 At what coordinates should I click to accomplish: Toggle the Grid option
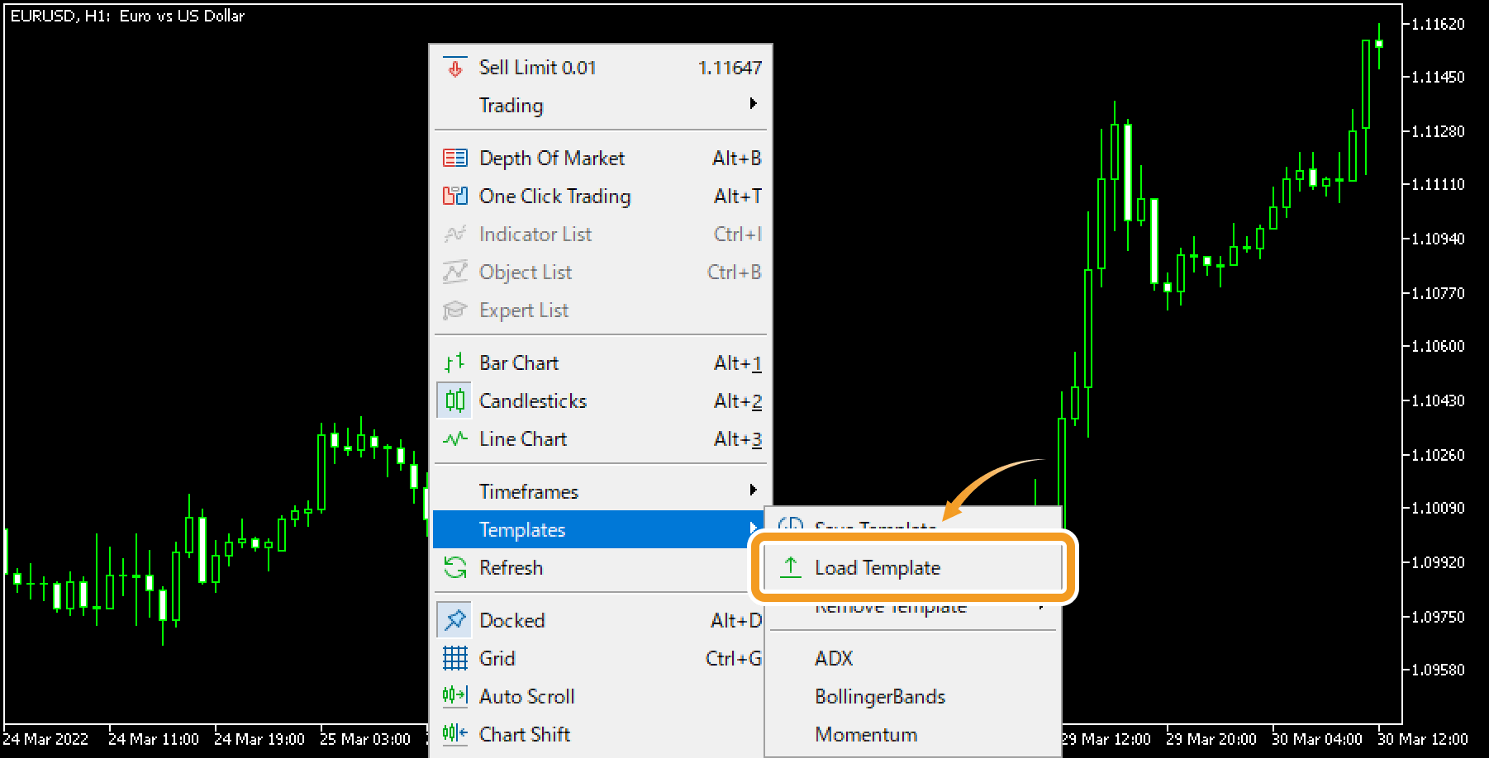tap(600, 658)
